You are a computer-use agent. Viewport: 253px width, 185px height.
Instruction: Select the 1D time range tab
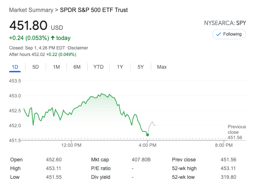tap(15, 67)
